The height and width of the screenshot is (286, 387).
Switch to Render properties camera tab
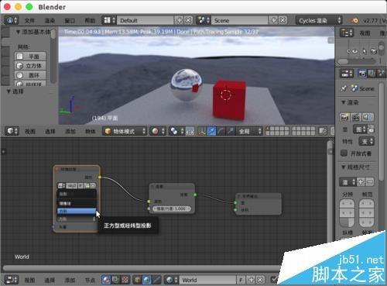click(x=362, y=74)
